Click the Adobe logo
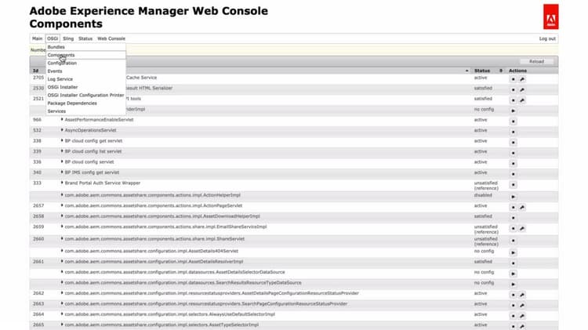 coord(550,17)
